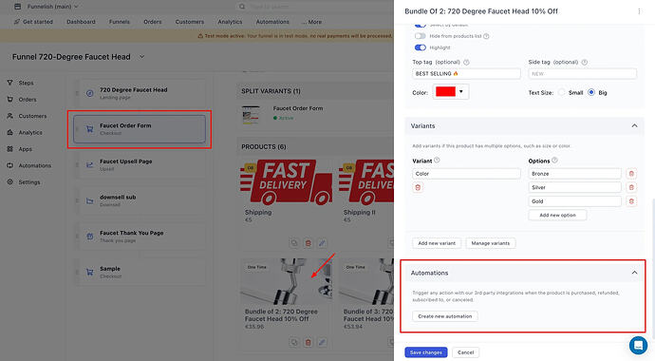Screen dimensions: 655x361
Task: Click the help icon beside Options label
Action: point(554,161)
